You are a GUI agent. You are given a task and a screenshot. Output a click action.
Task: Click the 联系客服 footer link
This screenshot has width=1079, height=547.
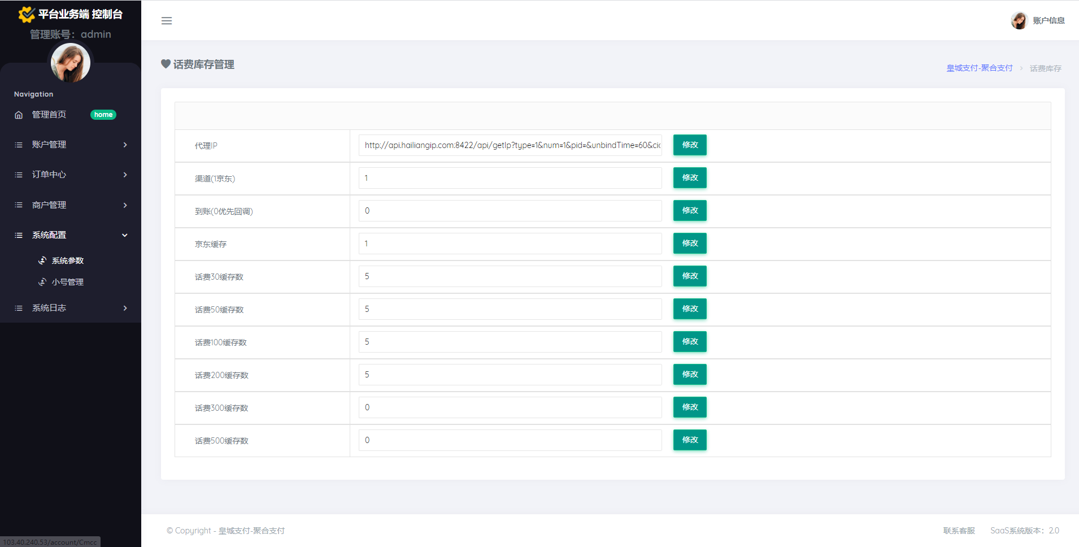[959, 531]
